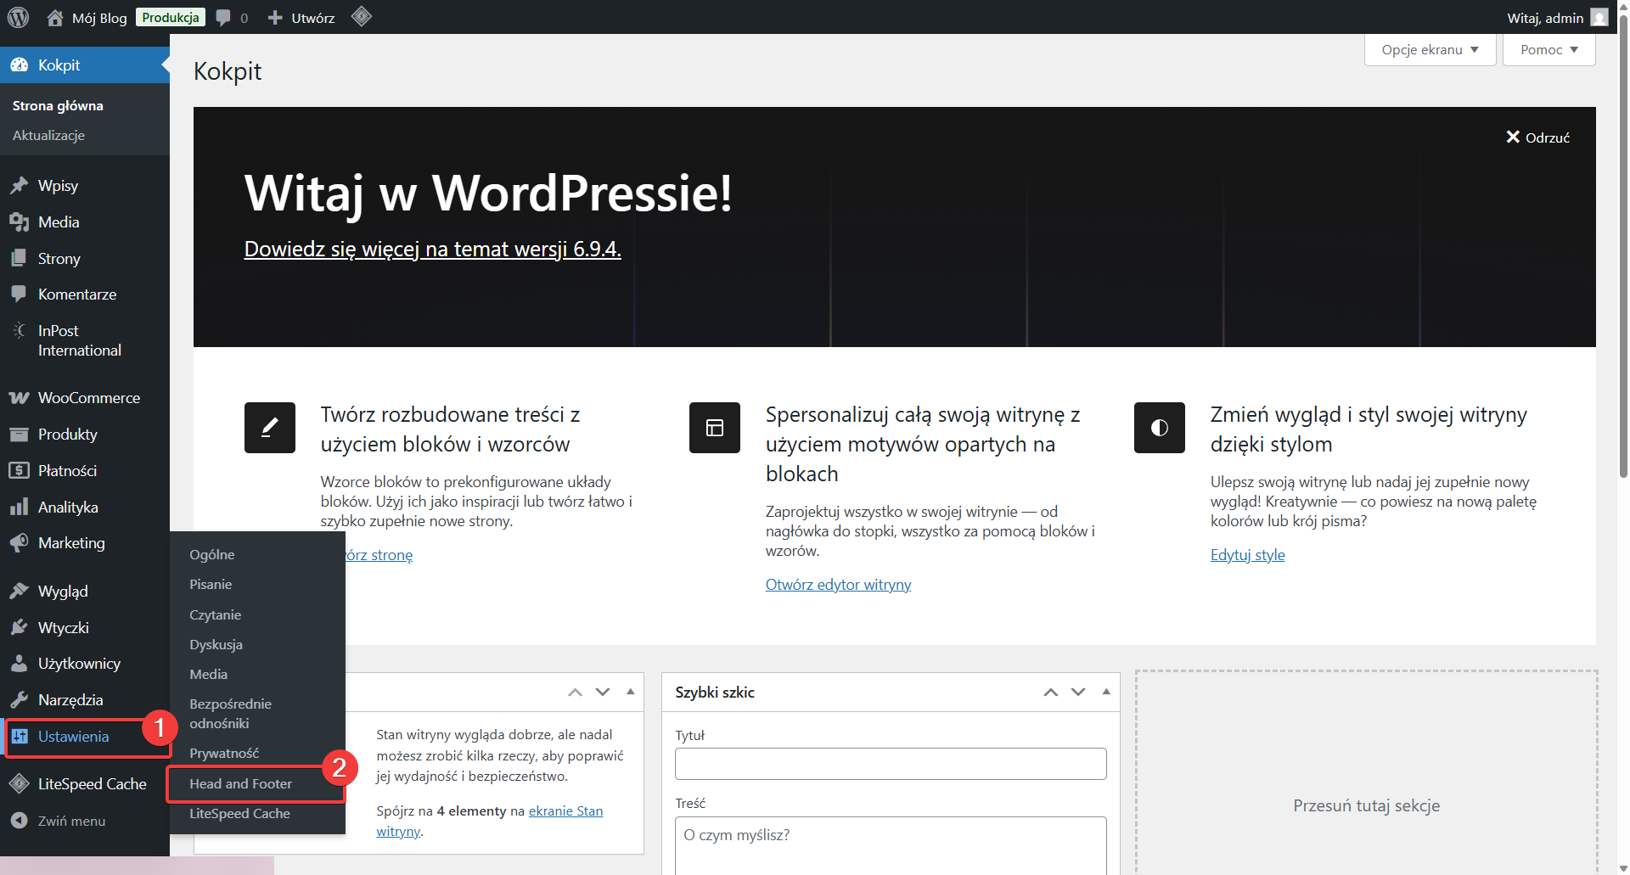1630x875 pixels.
Task: Follow the 'Dowiedz się więcej' version link
Action: click(433, 250)
